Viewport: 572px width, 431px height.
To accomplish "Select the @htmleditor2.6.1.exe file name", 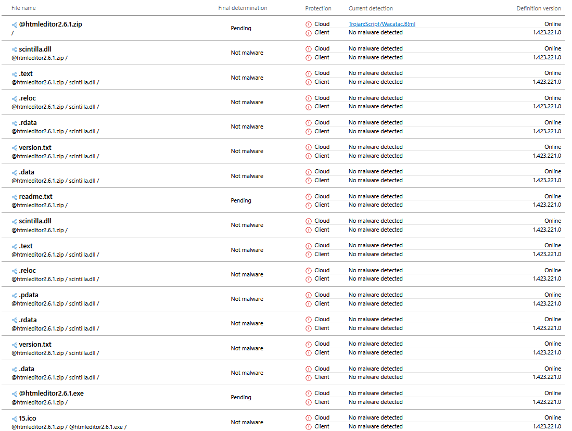I will pos(52,393).
